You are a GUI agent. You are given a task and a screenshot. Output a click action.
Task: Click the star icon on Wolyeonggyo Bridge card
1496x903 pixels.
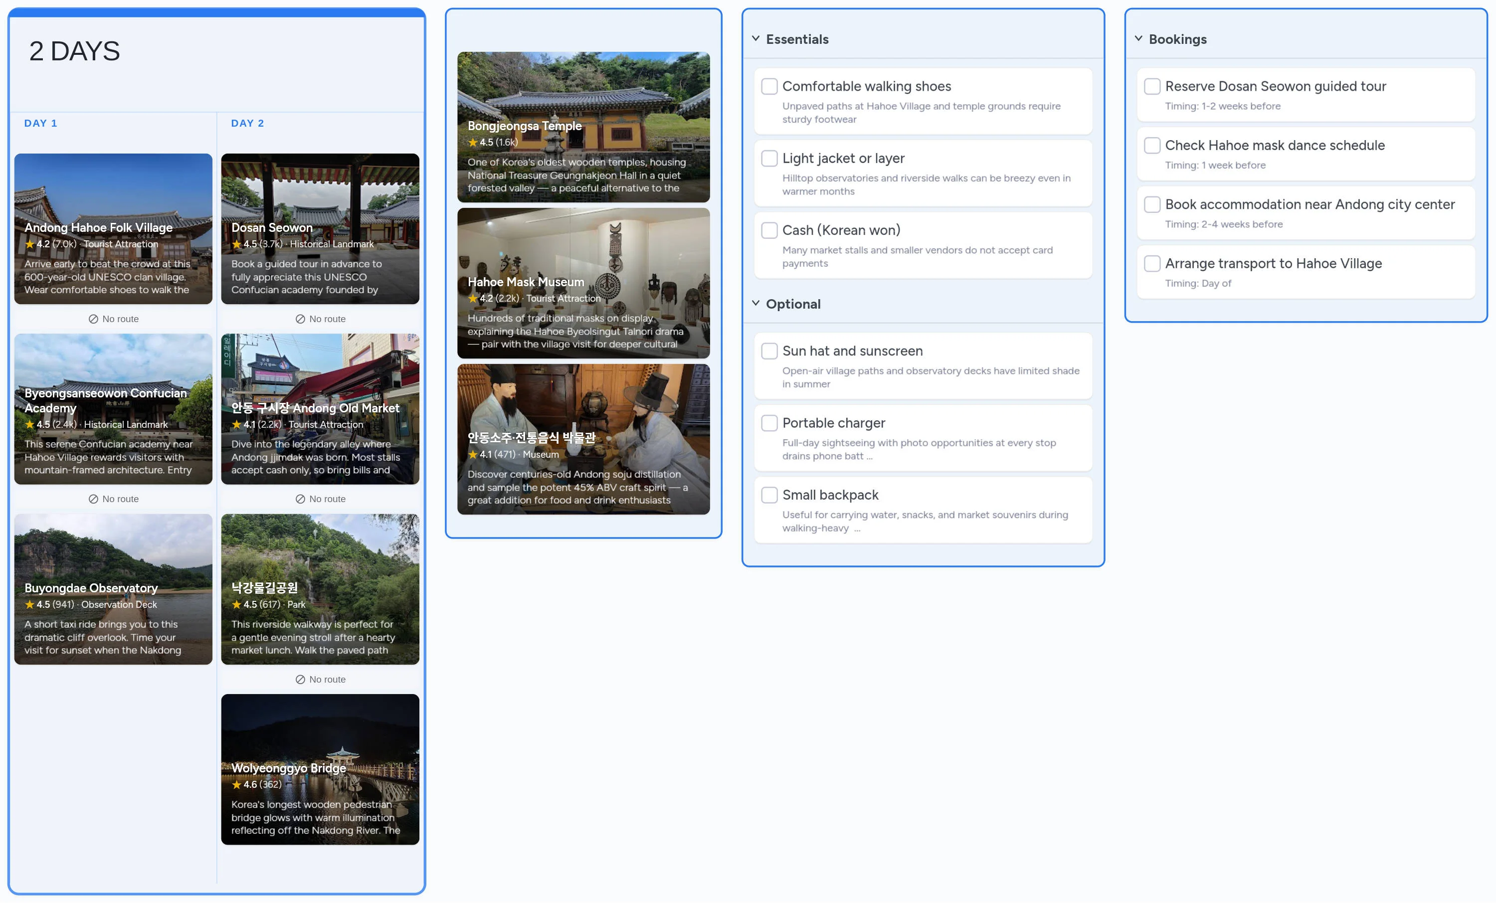pos(237,784)
